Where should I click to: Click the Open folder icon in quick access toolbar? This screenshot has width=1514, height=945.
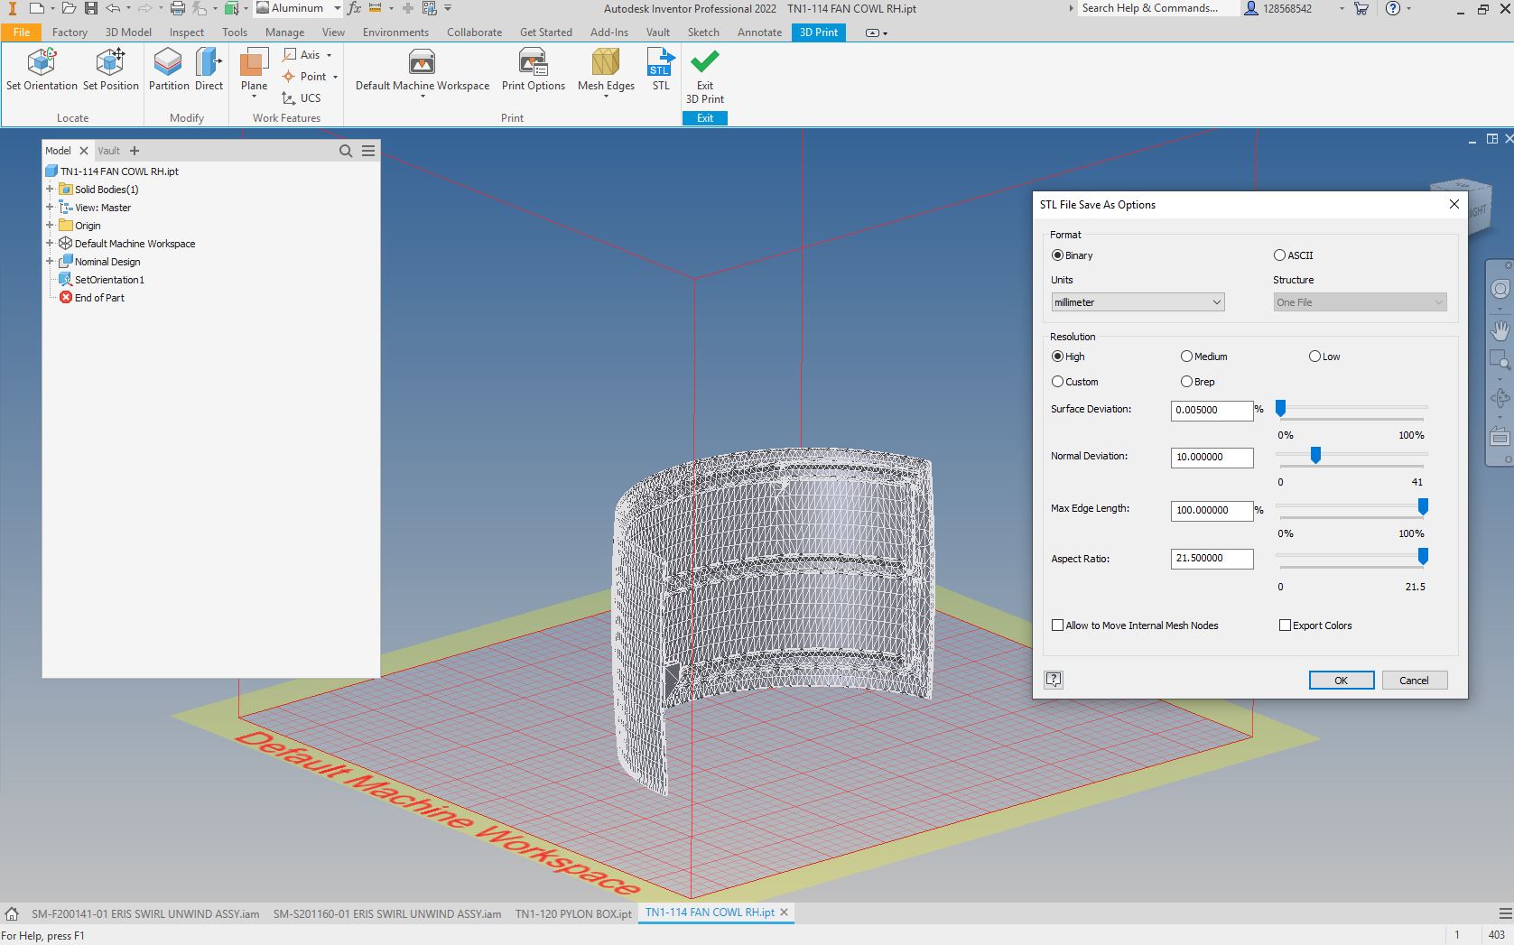point(69,8)
